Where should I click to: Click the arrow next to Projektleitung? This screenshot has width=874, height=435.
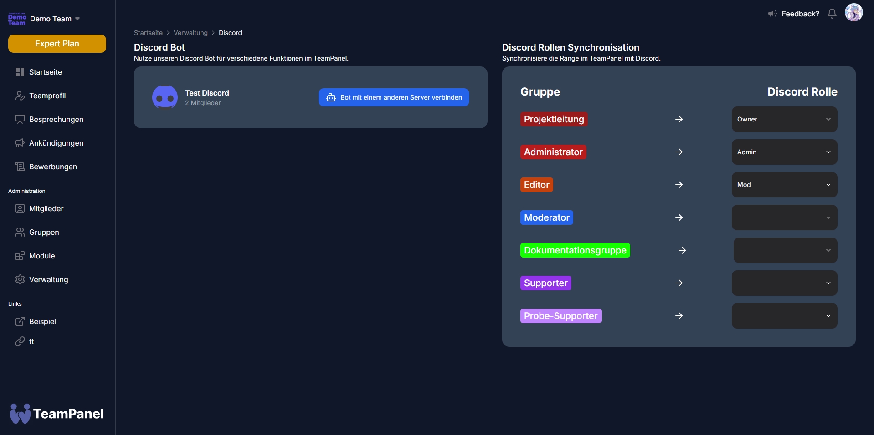tap(679, 119)
